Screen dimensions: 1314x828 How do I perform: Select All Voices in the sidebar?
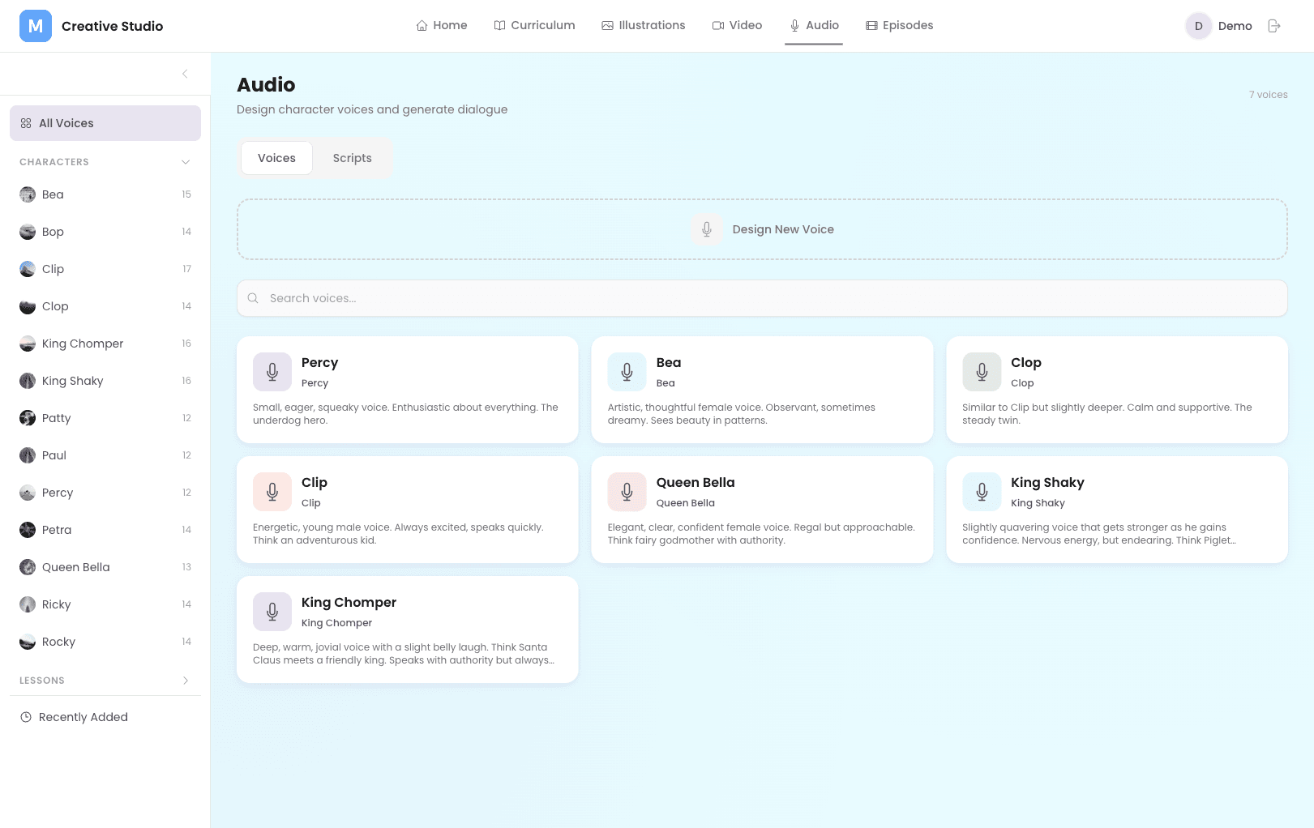(x=105, y=123)
